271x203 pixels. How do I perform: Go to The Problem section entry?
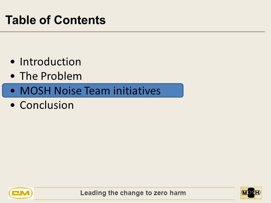(51, 76)
